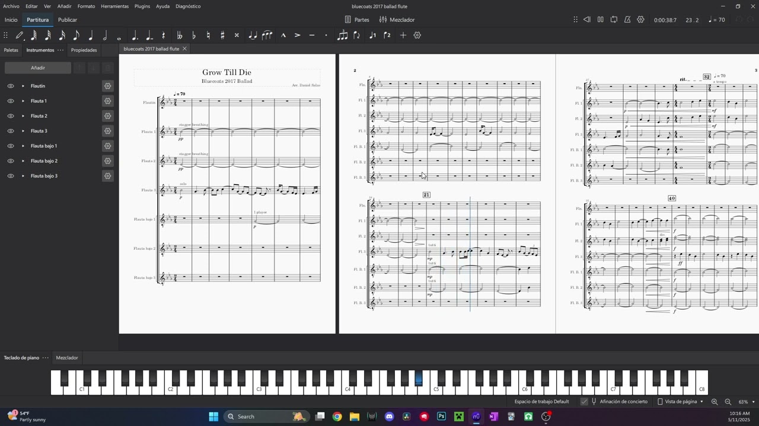Open the Mezclador from top toolbar
The width and height of the screenshot is (759, 426).
397,20
